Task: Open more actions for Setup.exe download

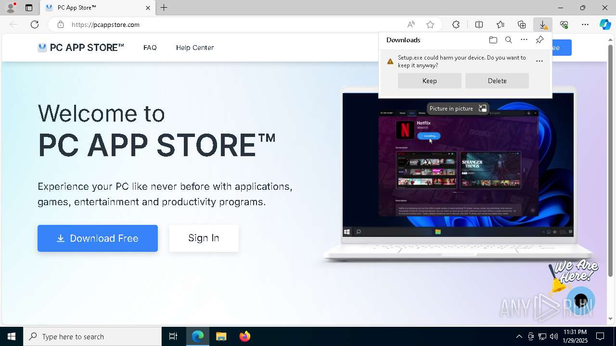Action: (x=539, y=61)
